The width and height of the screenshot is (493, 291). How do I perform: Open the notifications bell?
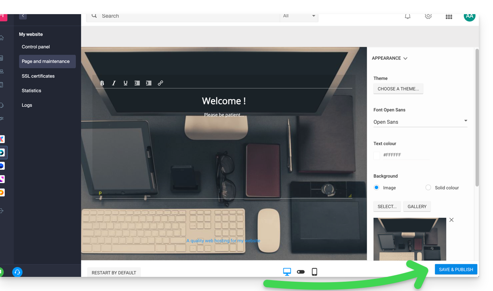click(x=407, y=16)
